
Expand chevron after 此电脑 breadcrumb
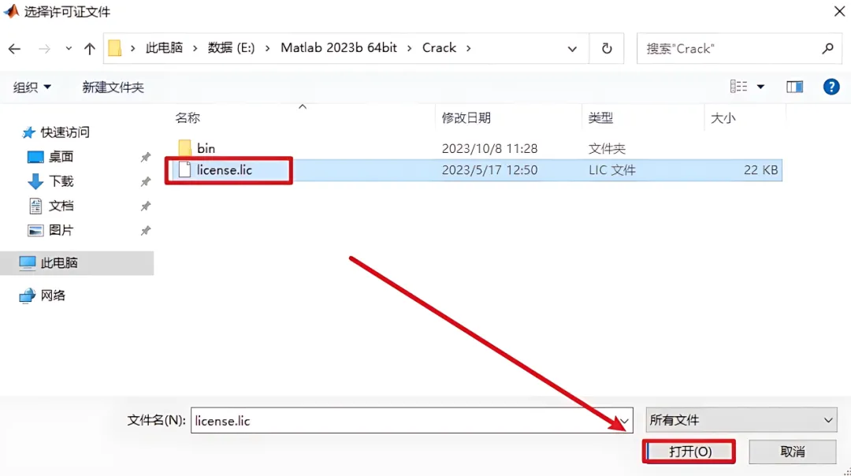click(x=195, y=48)
